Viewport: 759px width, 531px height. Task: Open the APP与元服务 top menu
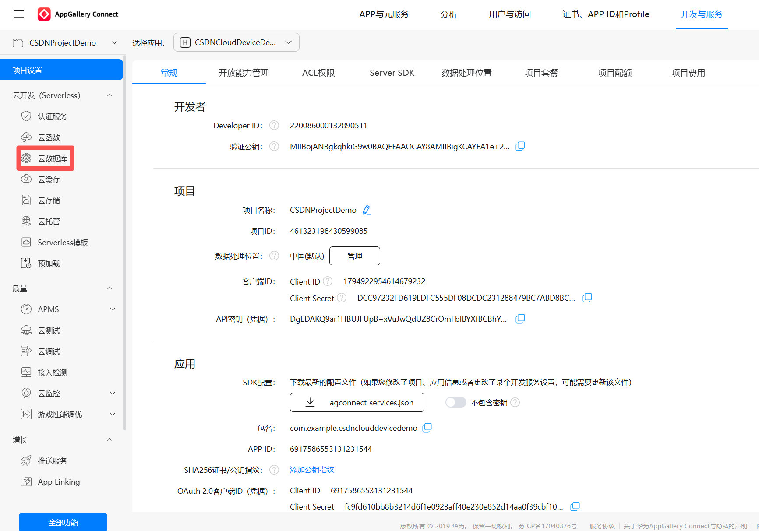click(x=384, y=14)
